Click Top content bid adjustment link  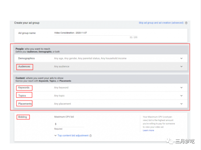point(73,135)
